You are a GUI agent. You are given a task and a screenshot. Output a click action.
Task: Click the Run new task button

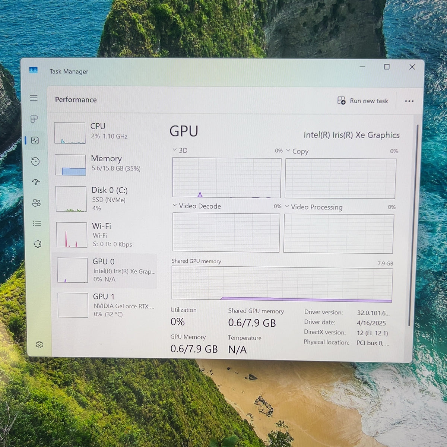(362, 101)
